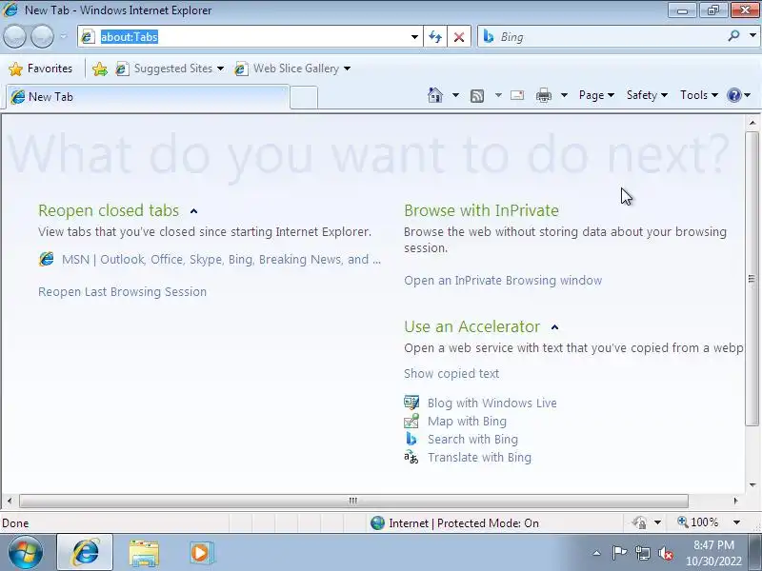Click the horizontal scrollbar right arrow
Screen dimensions: 762x571
[x=735, y=501]
